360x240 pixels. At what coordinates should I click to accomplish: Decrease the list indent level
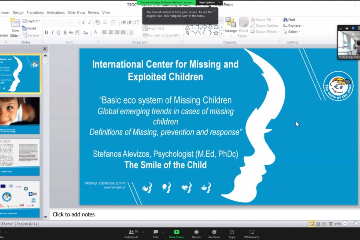[123, 22]
